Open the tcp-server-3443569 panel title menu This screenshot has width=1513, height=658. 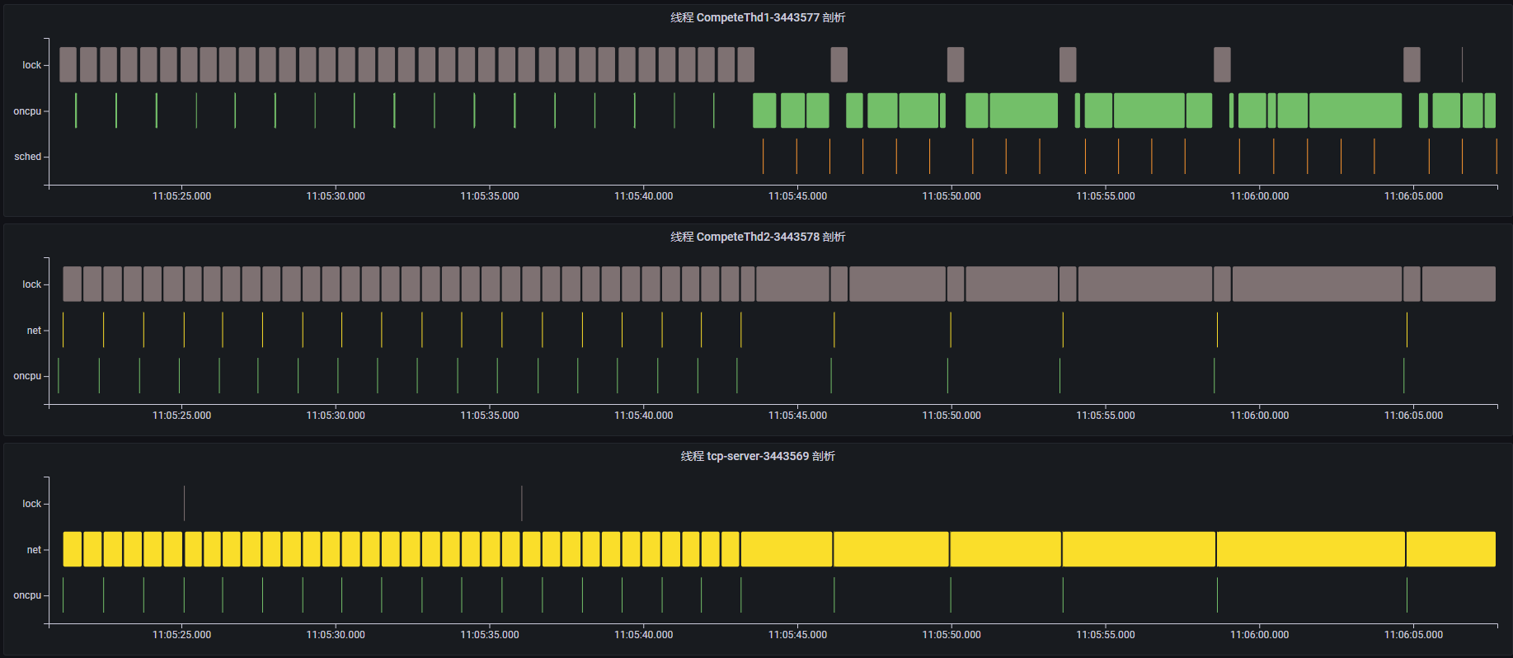[757, 456]
